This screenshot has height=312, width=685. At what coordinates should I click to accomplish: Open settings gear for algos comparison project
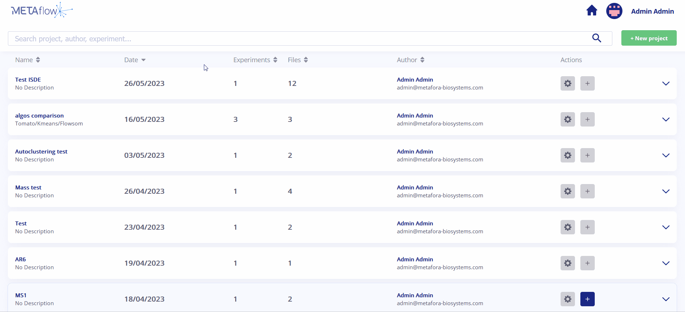(x=567, y=119)
